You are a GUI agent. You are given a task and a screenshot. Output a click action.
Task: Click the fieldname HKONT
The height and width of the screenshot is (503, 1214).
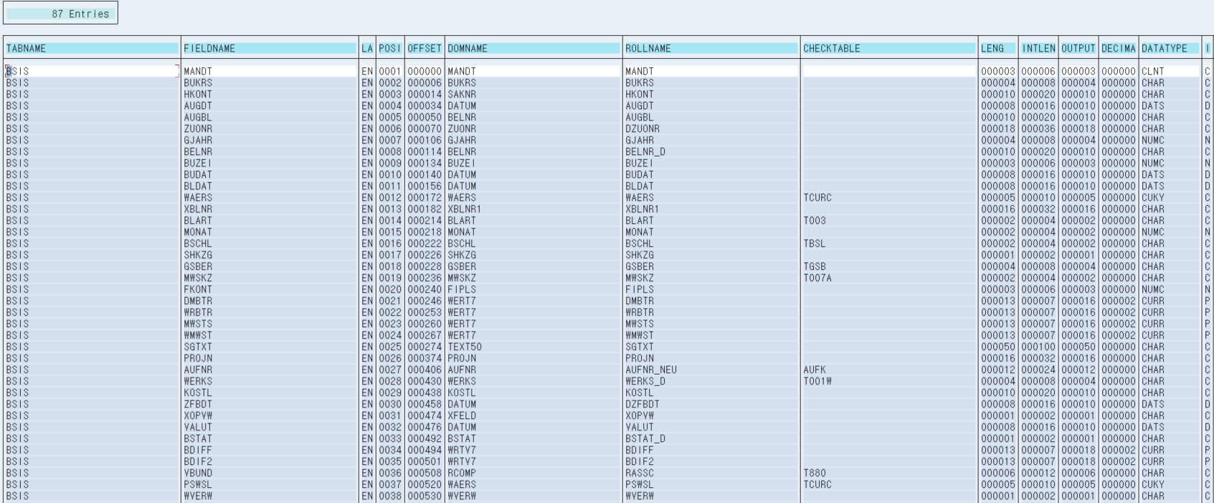(198, 94)
